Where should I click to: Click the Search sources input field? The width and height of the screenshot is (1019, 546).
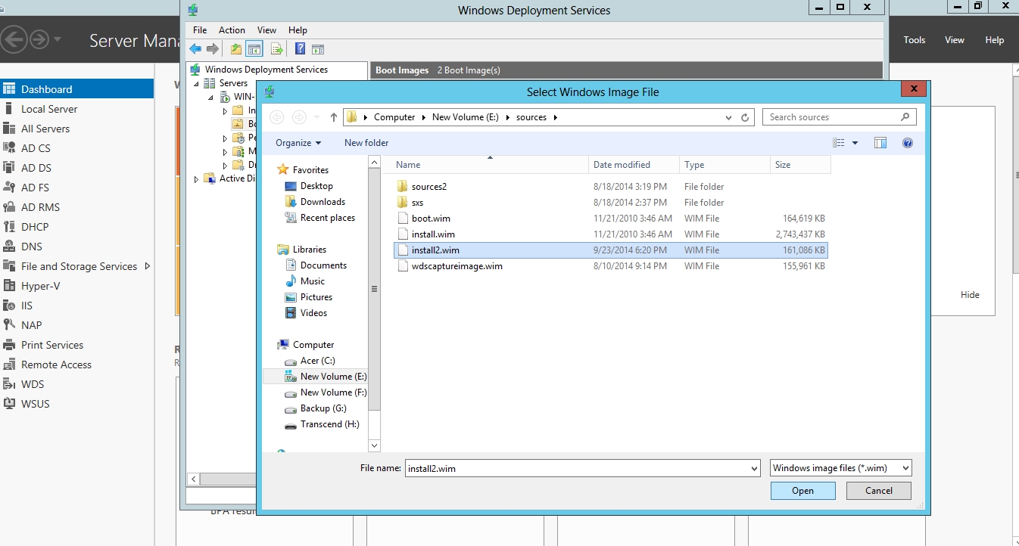(833, 117)
